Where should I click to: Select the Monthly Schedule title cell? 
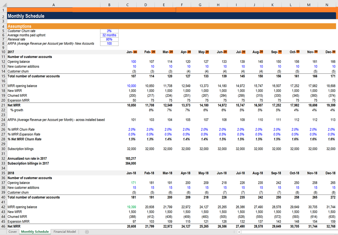(x=26, y=16)
